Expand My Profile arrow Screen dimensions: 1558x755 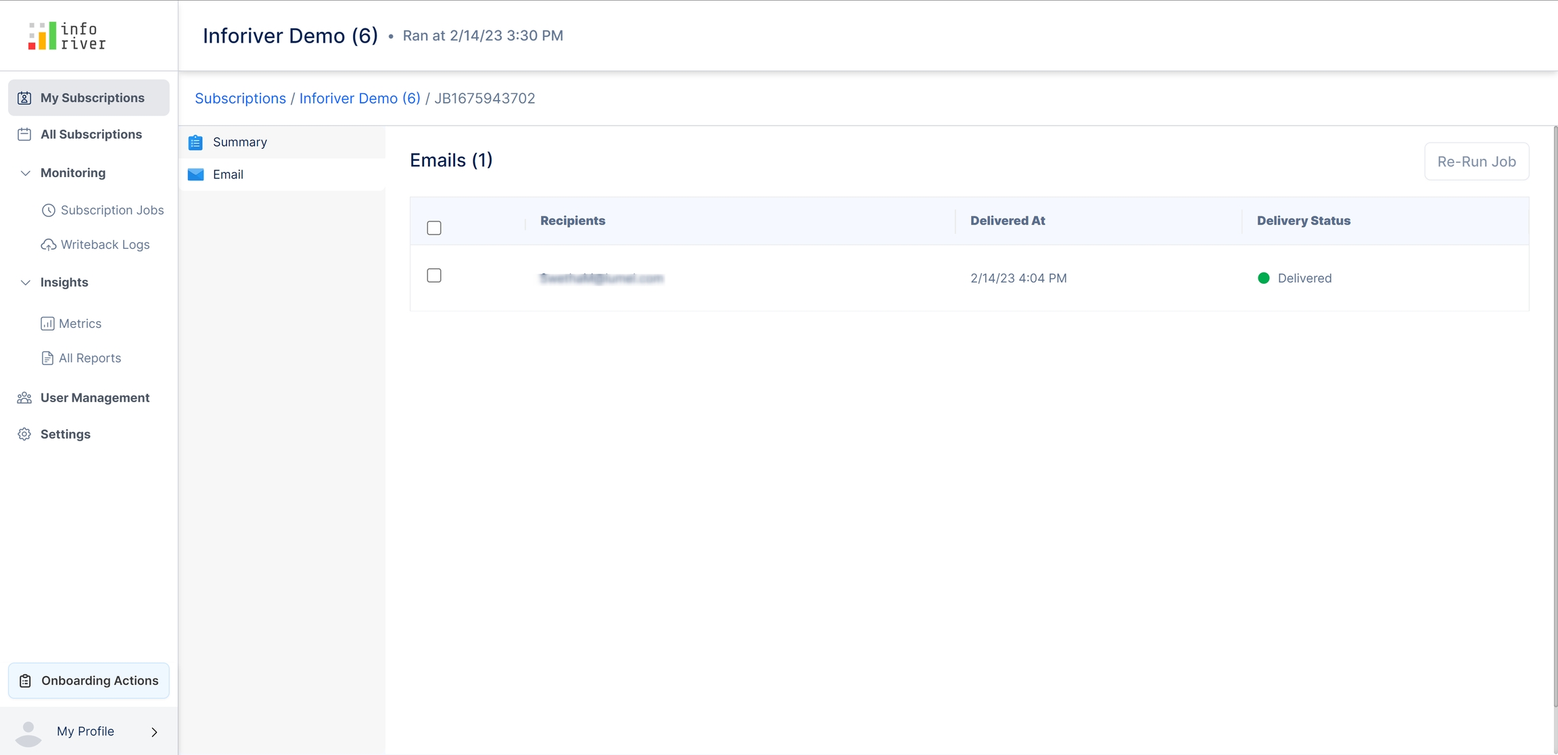tap(154, 732)
